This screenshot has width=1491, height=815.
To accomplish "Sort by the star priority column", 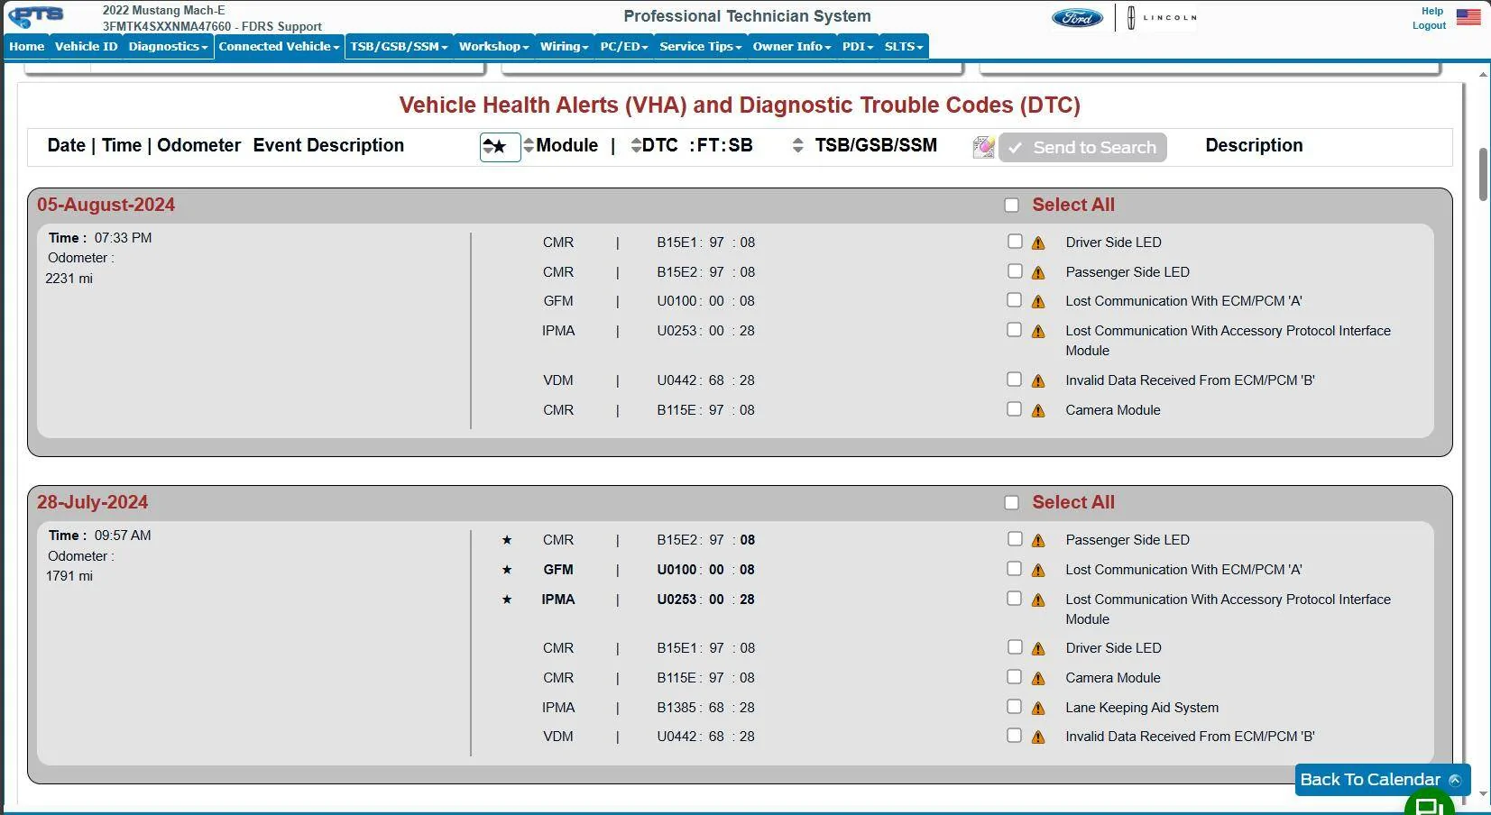I will coord(500,147).
